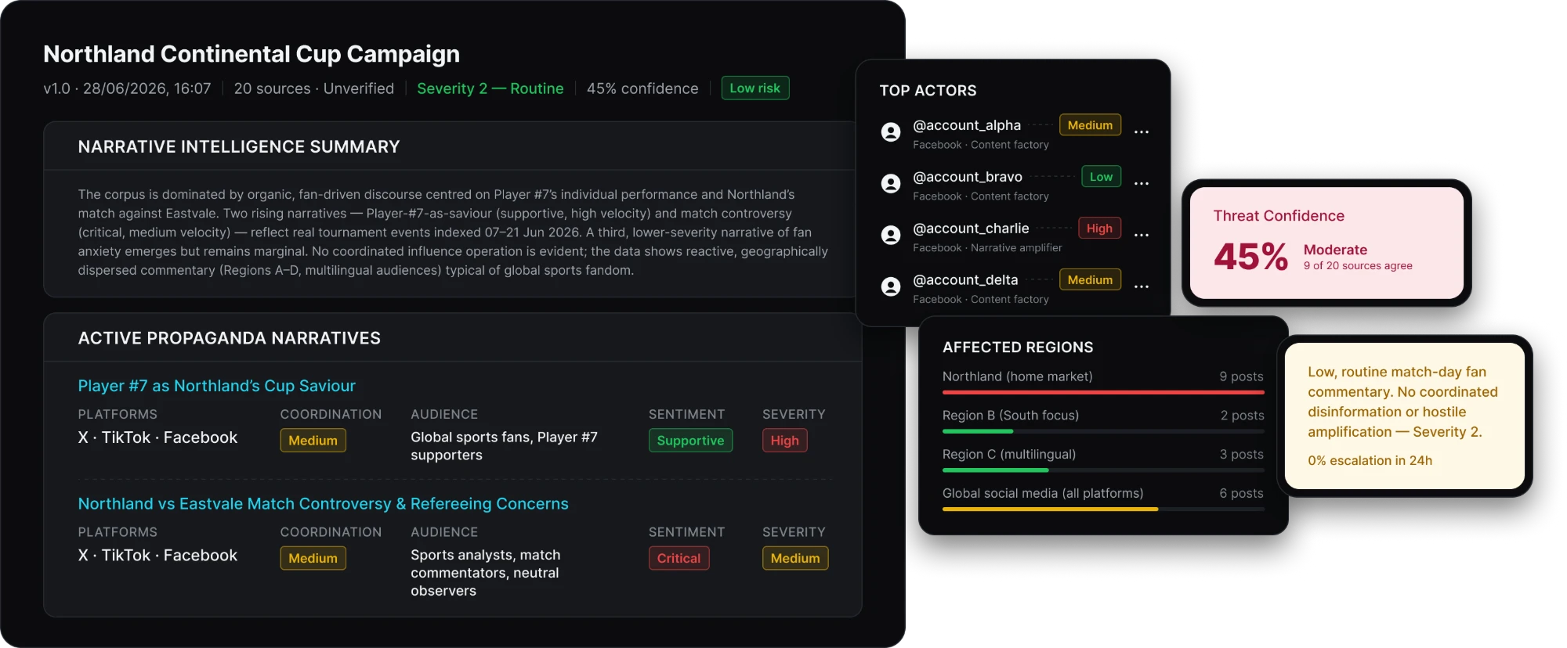Click the Active Propaganda Narratives heading
Screen dimensions: 1567x648
pyautogui.click(x=230, y=338)
